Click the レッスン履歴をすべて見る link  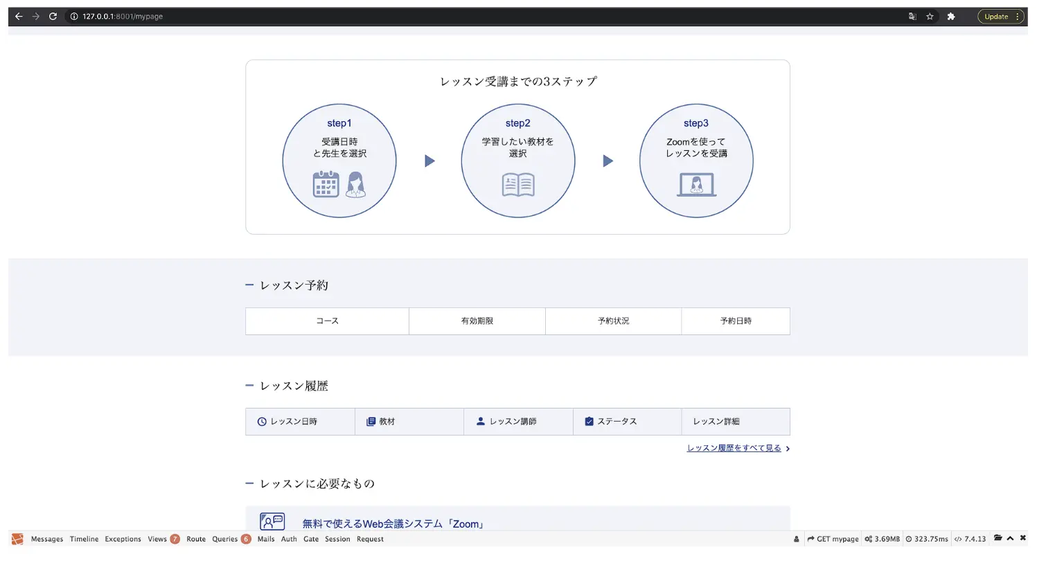click(734, 448)
